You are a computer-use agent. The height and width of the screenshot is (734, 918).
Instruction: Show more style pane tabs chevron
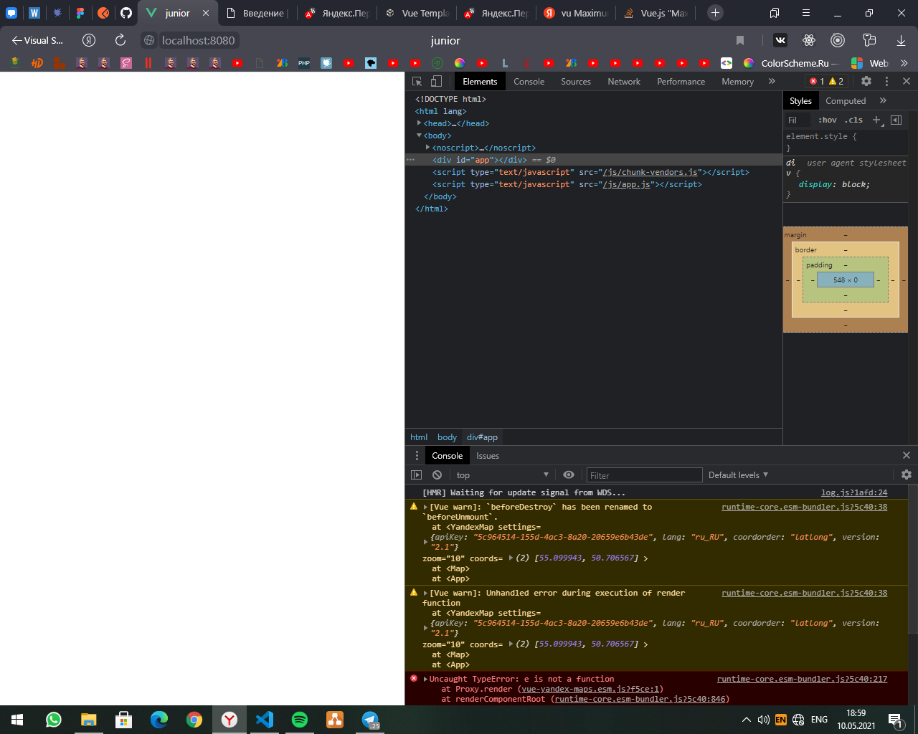(883, 101)
